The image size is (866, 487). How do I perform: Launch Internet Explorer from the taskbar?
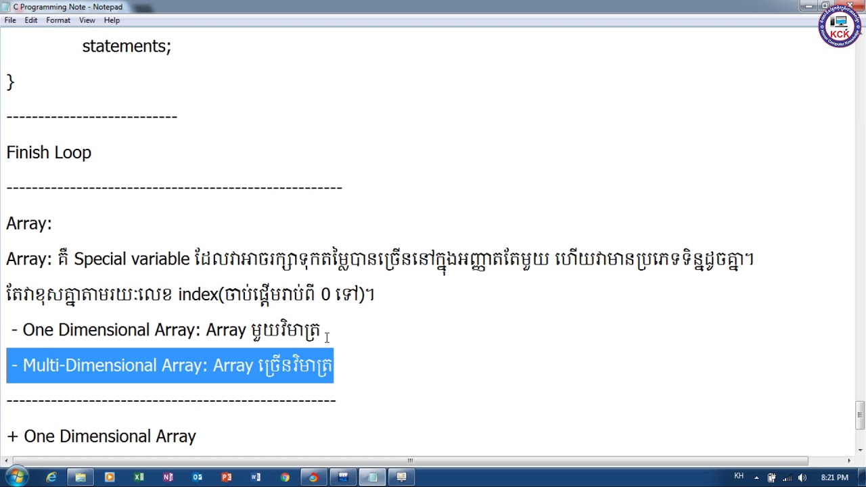pos(51,478)
